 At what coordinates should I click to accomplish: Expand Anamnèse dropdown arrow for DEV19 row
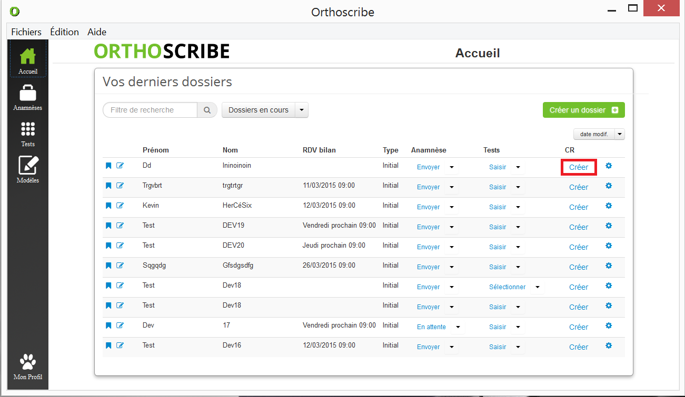(x=451, y=227)
